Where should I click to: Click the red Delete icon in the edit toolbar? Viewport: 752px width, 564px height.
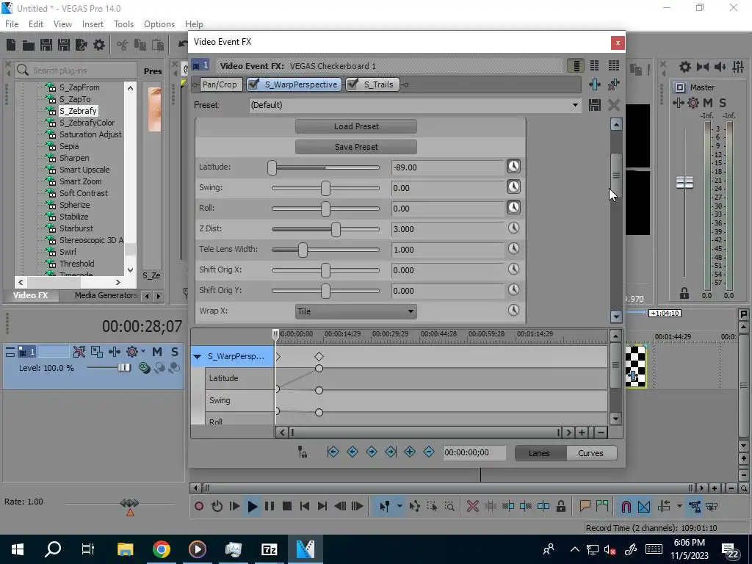pyautogui.click(x=472, y=506)
